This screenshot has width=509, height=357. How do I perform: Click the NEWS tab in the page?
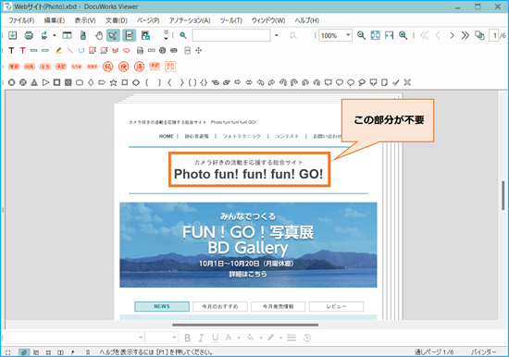click(x=162, y=306)
